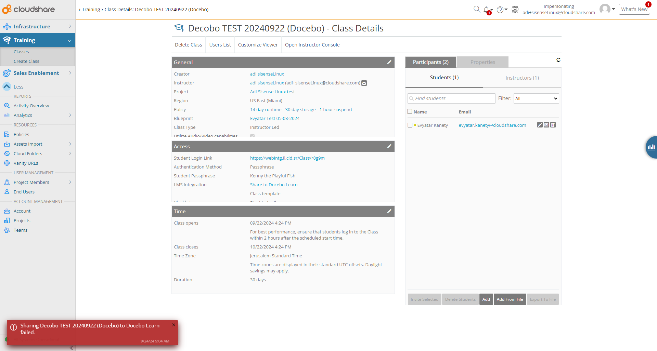
Task: Expand the Assets Import submenu
Action: coord(70,144)
